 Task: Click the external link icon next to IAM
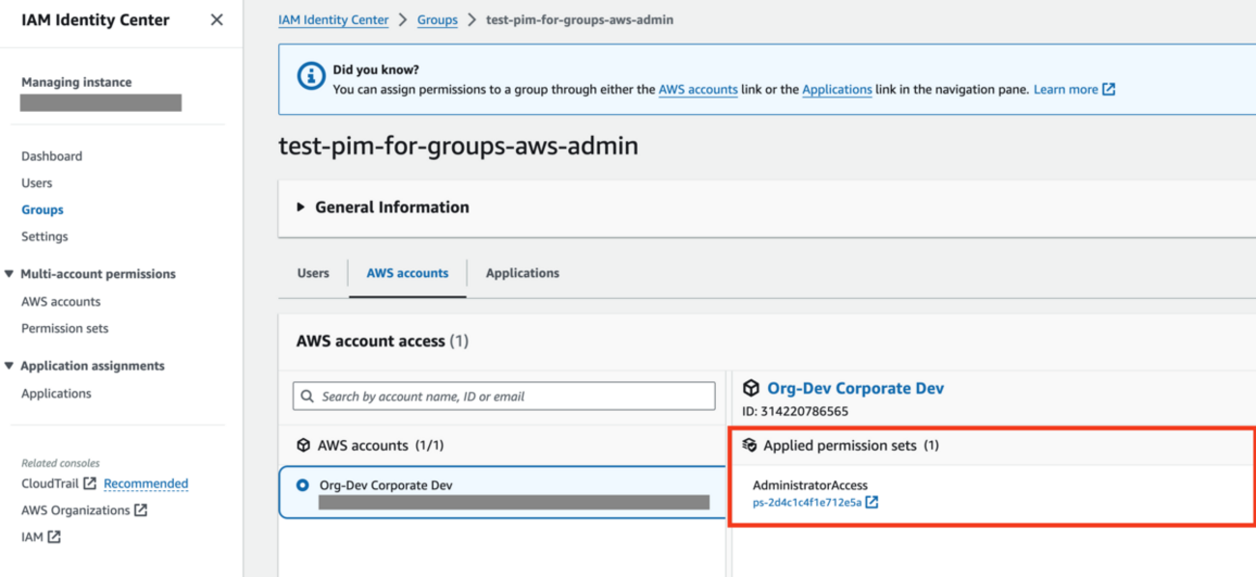coord(54,537)
